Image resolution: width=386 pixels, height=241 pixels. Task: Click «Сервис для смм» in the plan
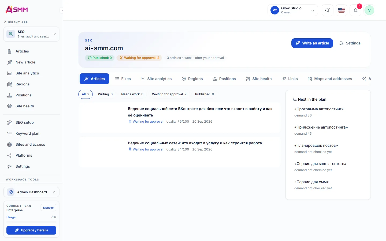tap(311, 182)
